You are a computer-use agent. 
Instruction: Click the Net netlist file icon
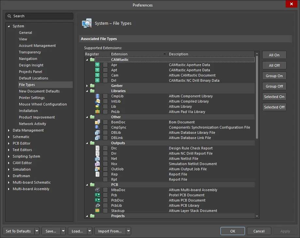(x=97, y=159)
